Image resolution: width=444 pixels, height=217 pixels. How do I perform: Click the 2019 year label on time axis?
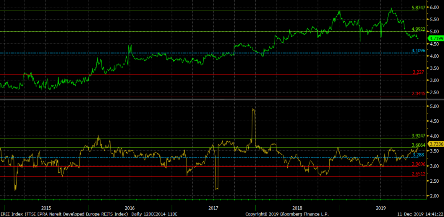click(381, 208)
